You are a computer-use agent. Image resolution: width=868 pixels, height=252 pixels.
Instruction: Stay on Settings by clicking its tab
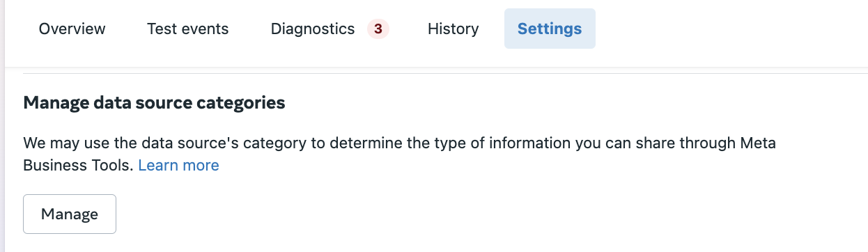point(550,29)
